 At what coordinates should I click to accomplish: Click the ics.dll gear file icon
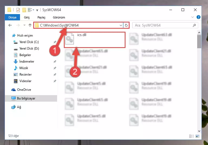coord(70,39)
